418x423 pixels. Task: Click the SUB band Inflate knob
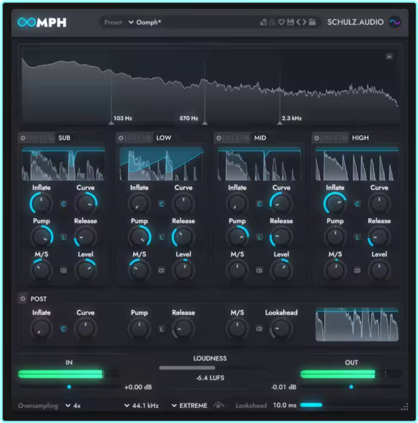click(41, 204)
